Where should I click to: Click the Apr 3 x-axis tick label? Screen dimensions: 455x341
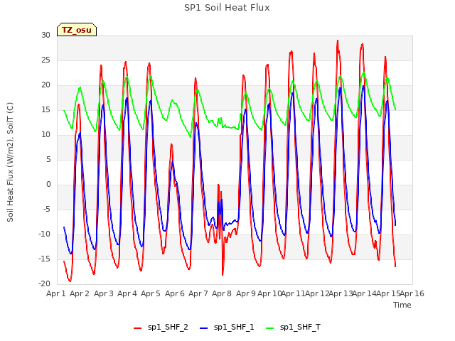(x=104, y=293)
